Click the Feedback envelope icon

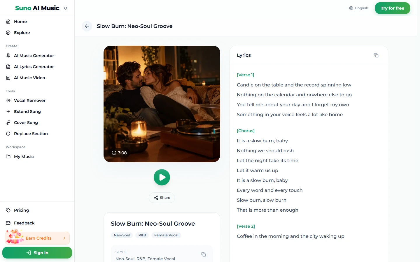[8, 223]
